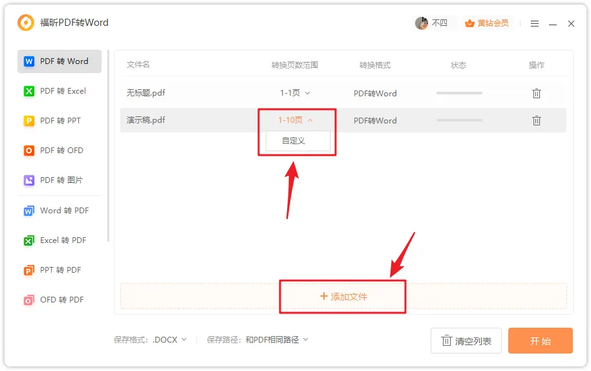The width and height of the screenshot is (591, 371).
Task: Click the 福昕PDF转Word title text
Action: (74, 23)
